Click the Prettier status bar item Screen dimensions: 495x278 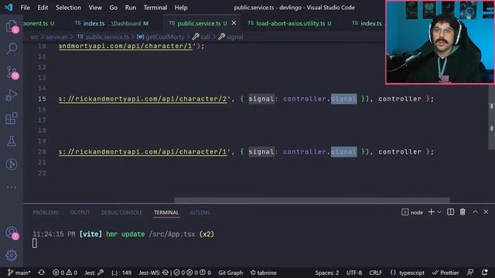click(445, 273)
